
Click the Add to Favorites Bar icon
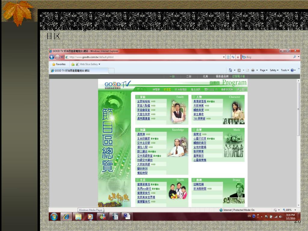(x=73, y=64)
